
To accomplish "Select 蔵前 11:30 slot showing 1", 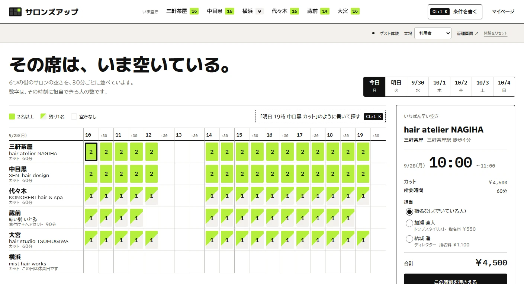I will (136, 218).
